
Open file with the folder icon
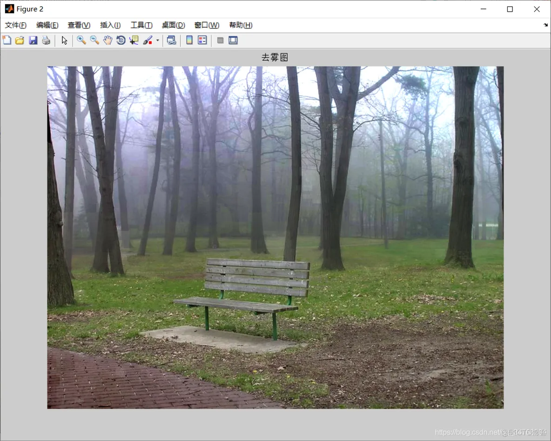[20, 40]
